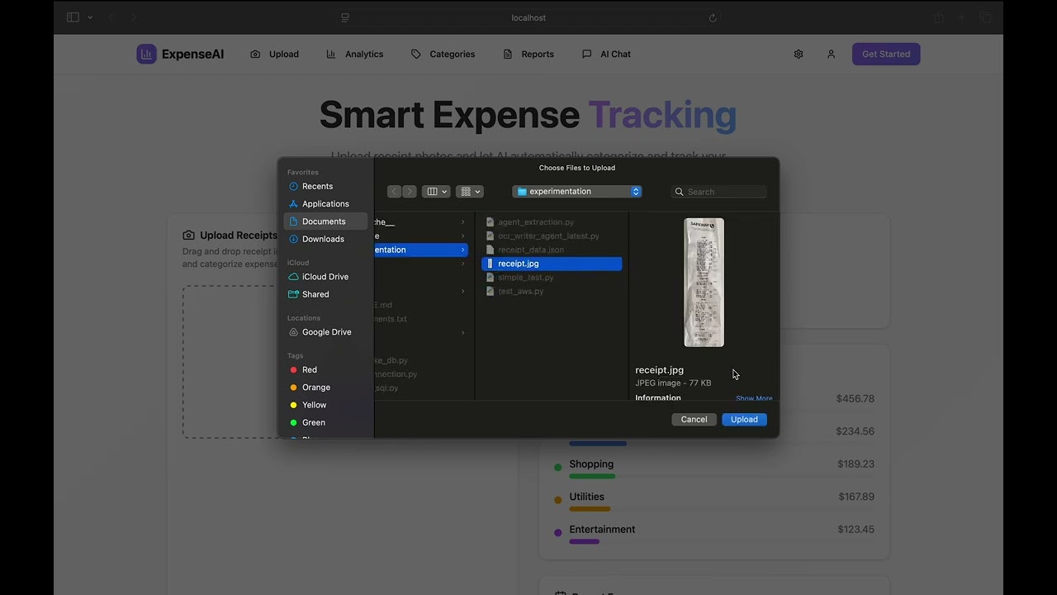This screenshot has height=595, width=1057.
Task: Click the Orange tag dot
Action: pos(293,388)
